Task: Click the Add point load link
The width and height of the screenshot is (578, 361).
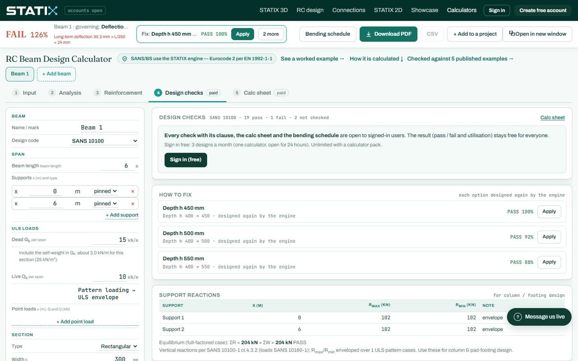Action: point(75,322)
